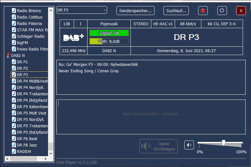The image size is (251, 167).
Task: Click the music note icon beside DR P1
Action: point(14,62)
